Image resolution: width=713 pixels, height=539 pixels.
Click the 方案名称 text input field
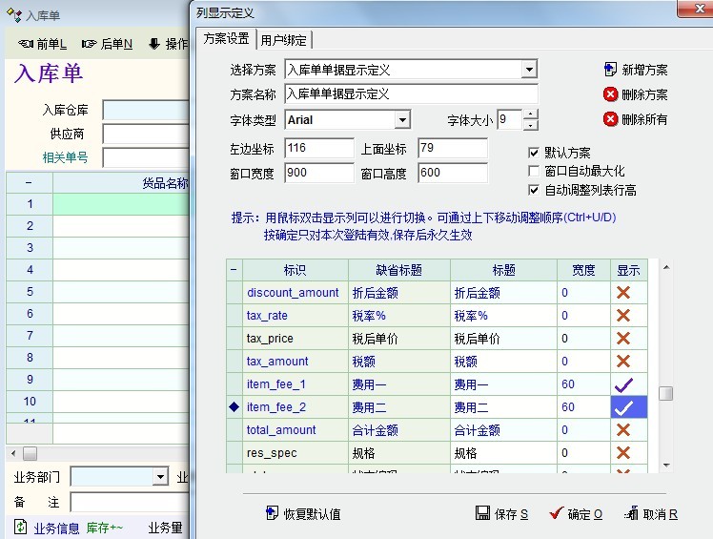click(x=410, y=94)
